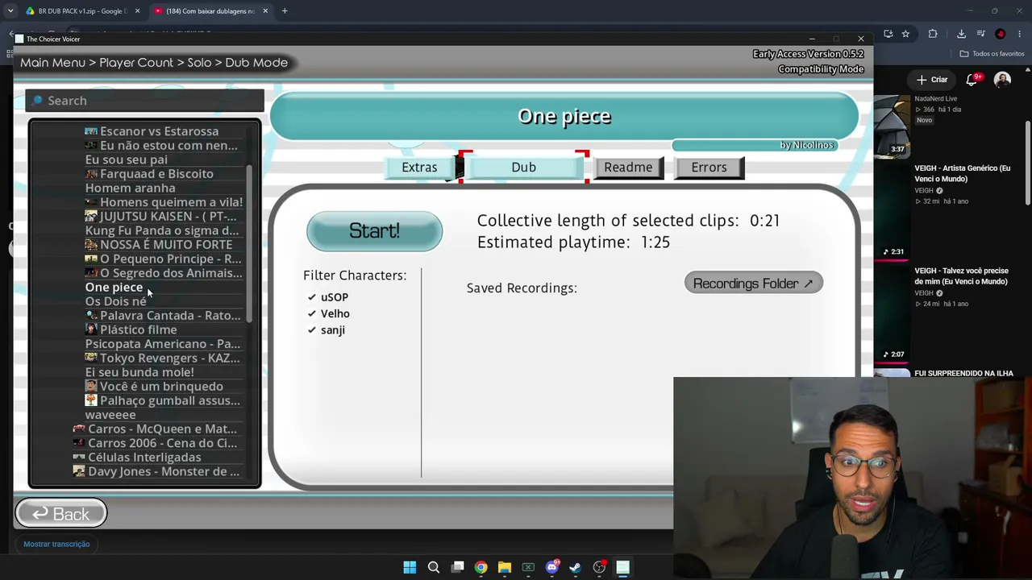Open Steam from the taskbar
The image size is (1032, 580).
(x=575, y=567)
